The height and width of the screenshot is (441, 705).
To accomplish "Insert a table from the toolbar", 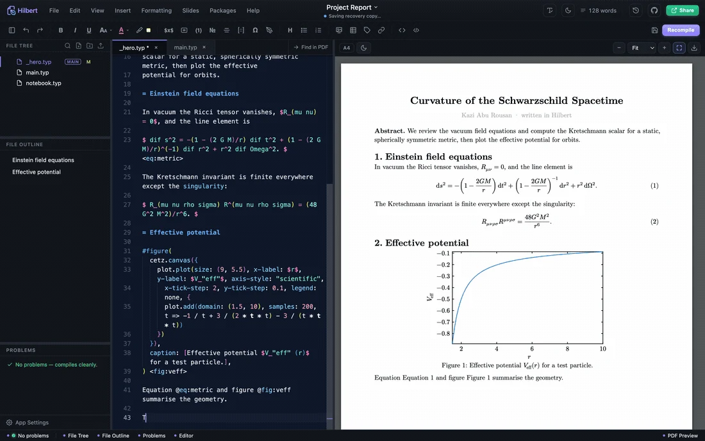I will (353, 30).
